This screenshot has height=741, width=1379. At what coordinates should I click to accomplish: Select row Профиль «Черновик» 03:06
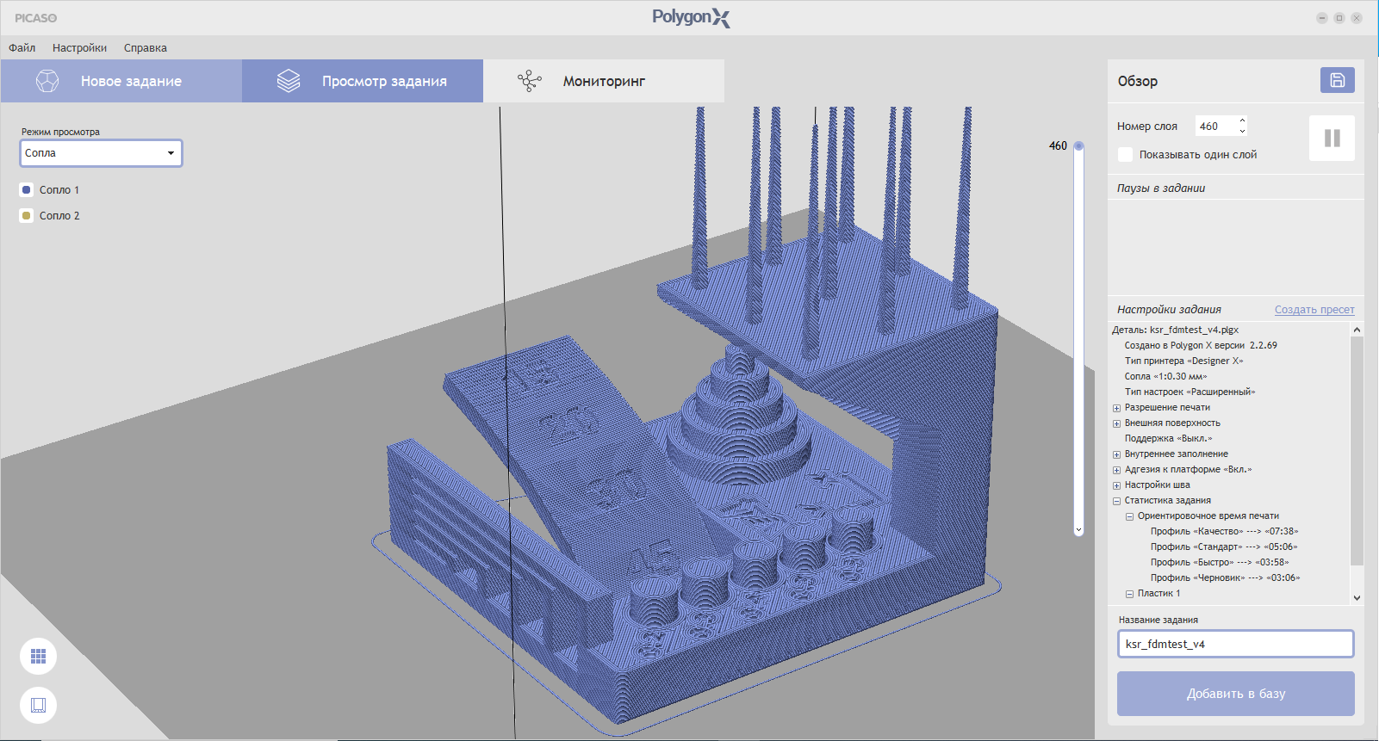(x=1226, y=578)
